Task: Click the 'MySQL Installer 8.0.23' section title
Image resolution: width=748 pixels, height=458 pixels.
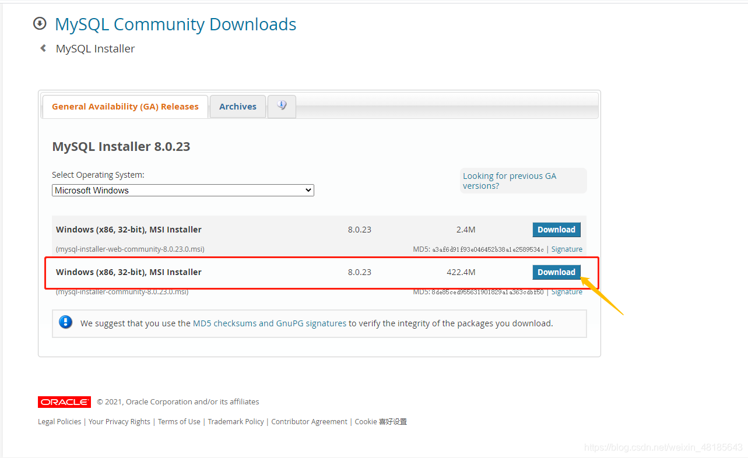Action: pos(121,147)
